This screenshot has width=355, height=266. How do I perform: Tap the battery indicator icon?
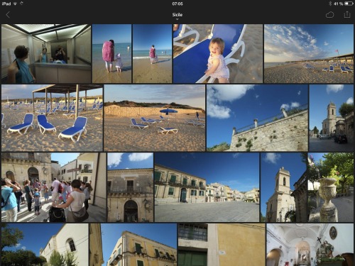[349, 4]
